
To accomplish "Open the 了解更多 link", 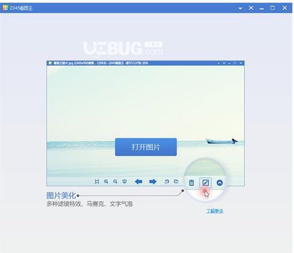I will (x=215, y=211).
